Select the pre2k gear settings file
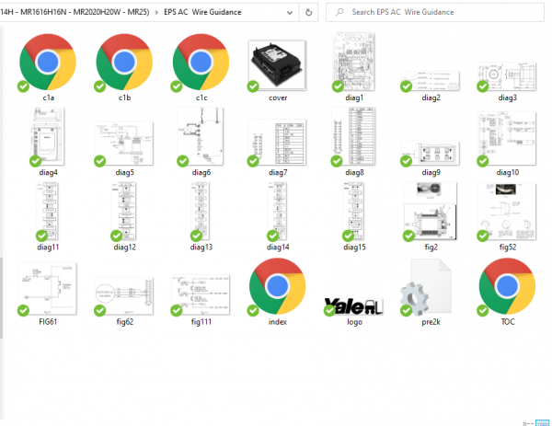The image size is (552, 426). pos(426,287)
